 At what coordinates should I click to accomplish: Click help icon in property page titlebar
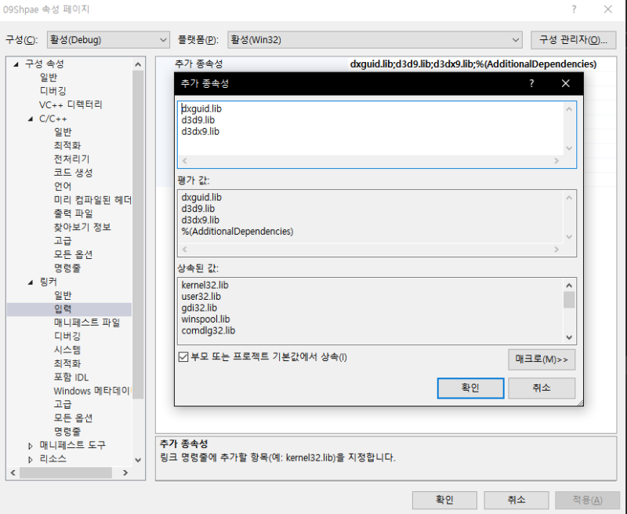574,9
